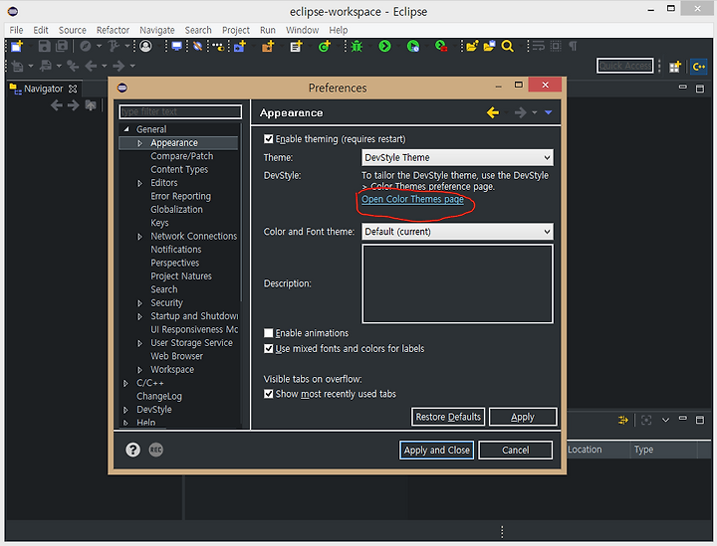Open the Window menu
Viewport: 717px width, 546px height.
pos(303,30)
